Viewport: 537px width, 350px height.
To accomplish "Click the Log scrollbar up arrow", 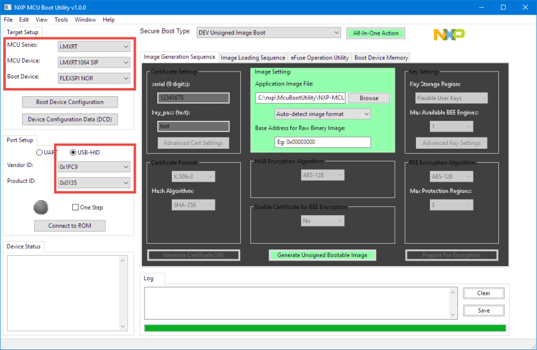I will 453,292.
